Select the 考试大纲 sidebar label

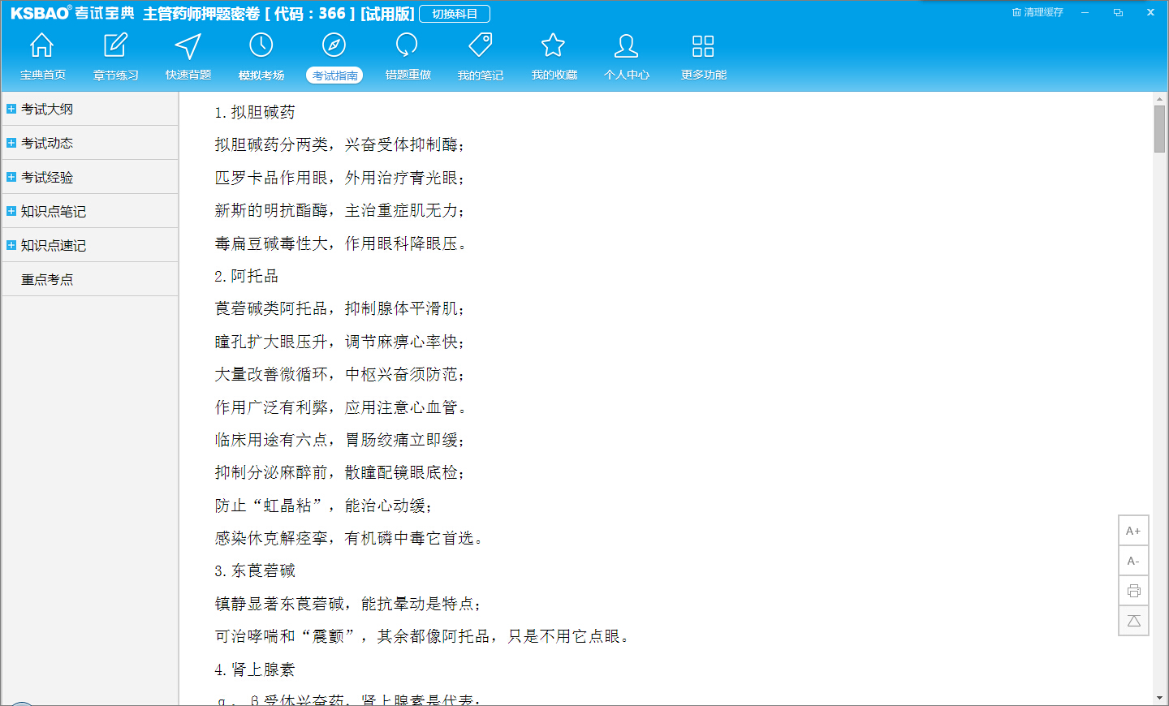(x=47, y=109)
